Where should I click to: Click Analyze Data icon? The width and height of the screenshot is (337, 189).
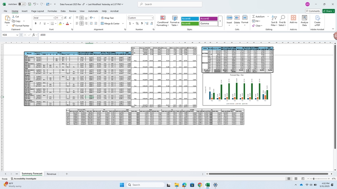[304, 18]
